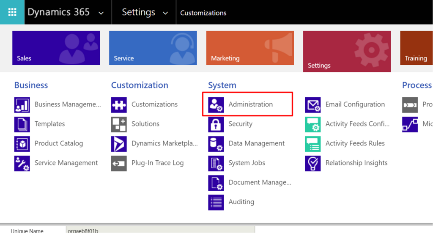This screenshot has height=233, width=433.
Task: Click the Activity Feeds Configuration icon
Action: click(313, 124)
